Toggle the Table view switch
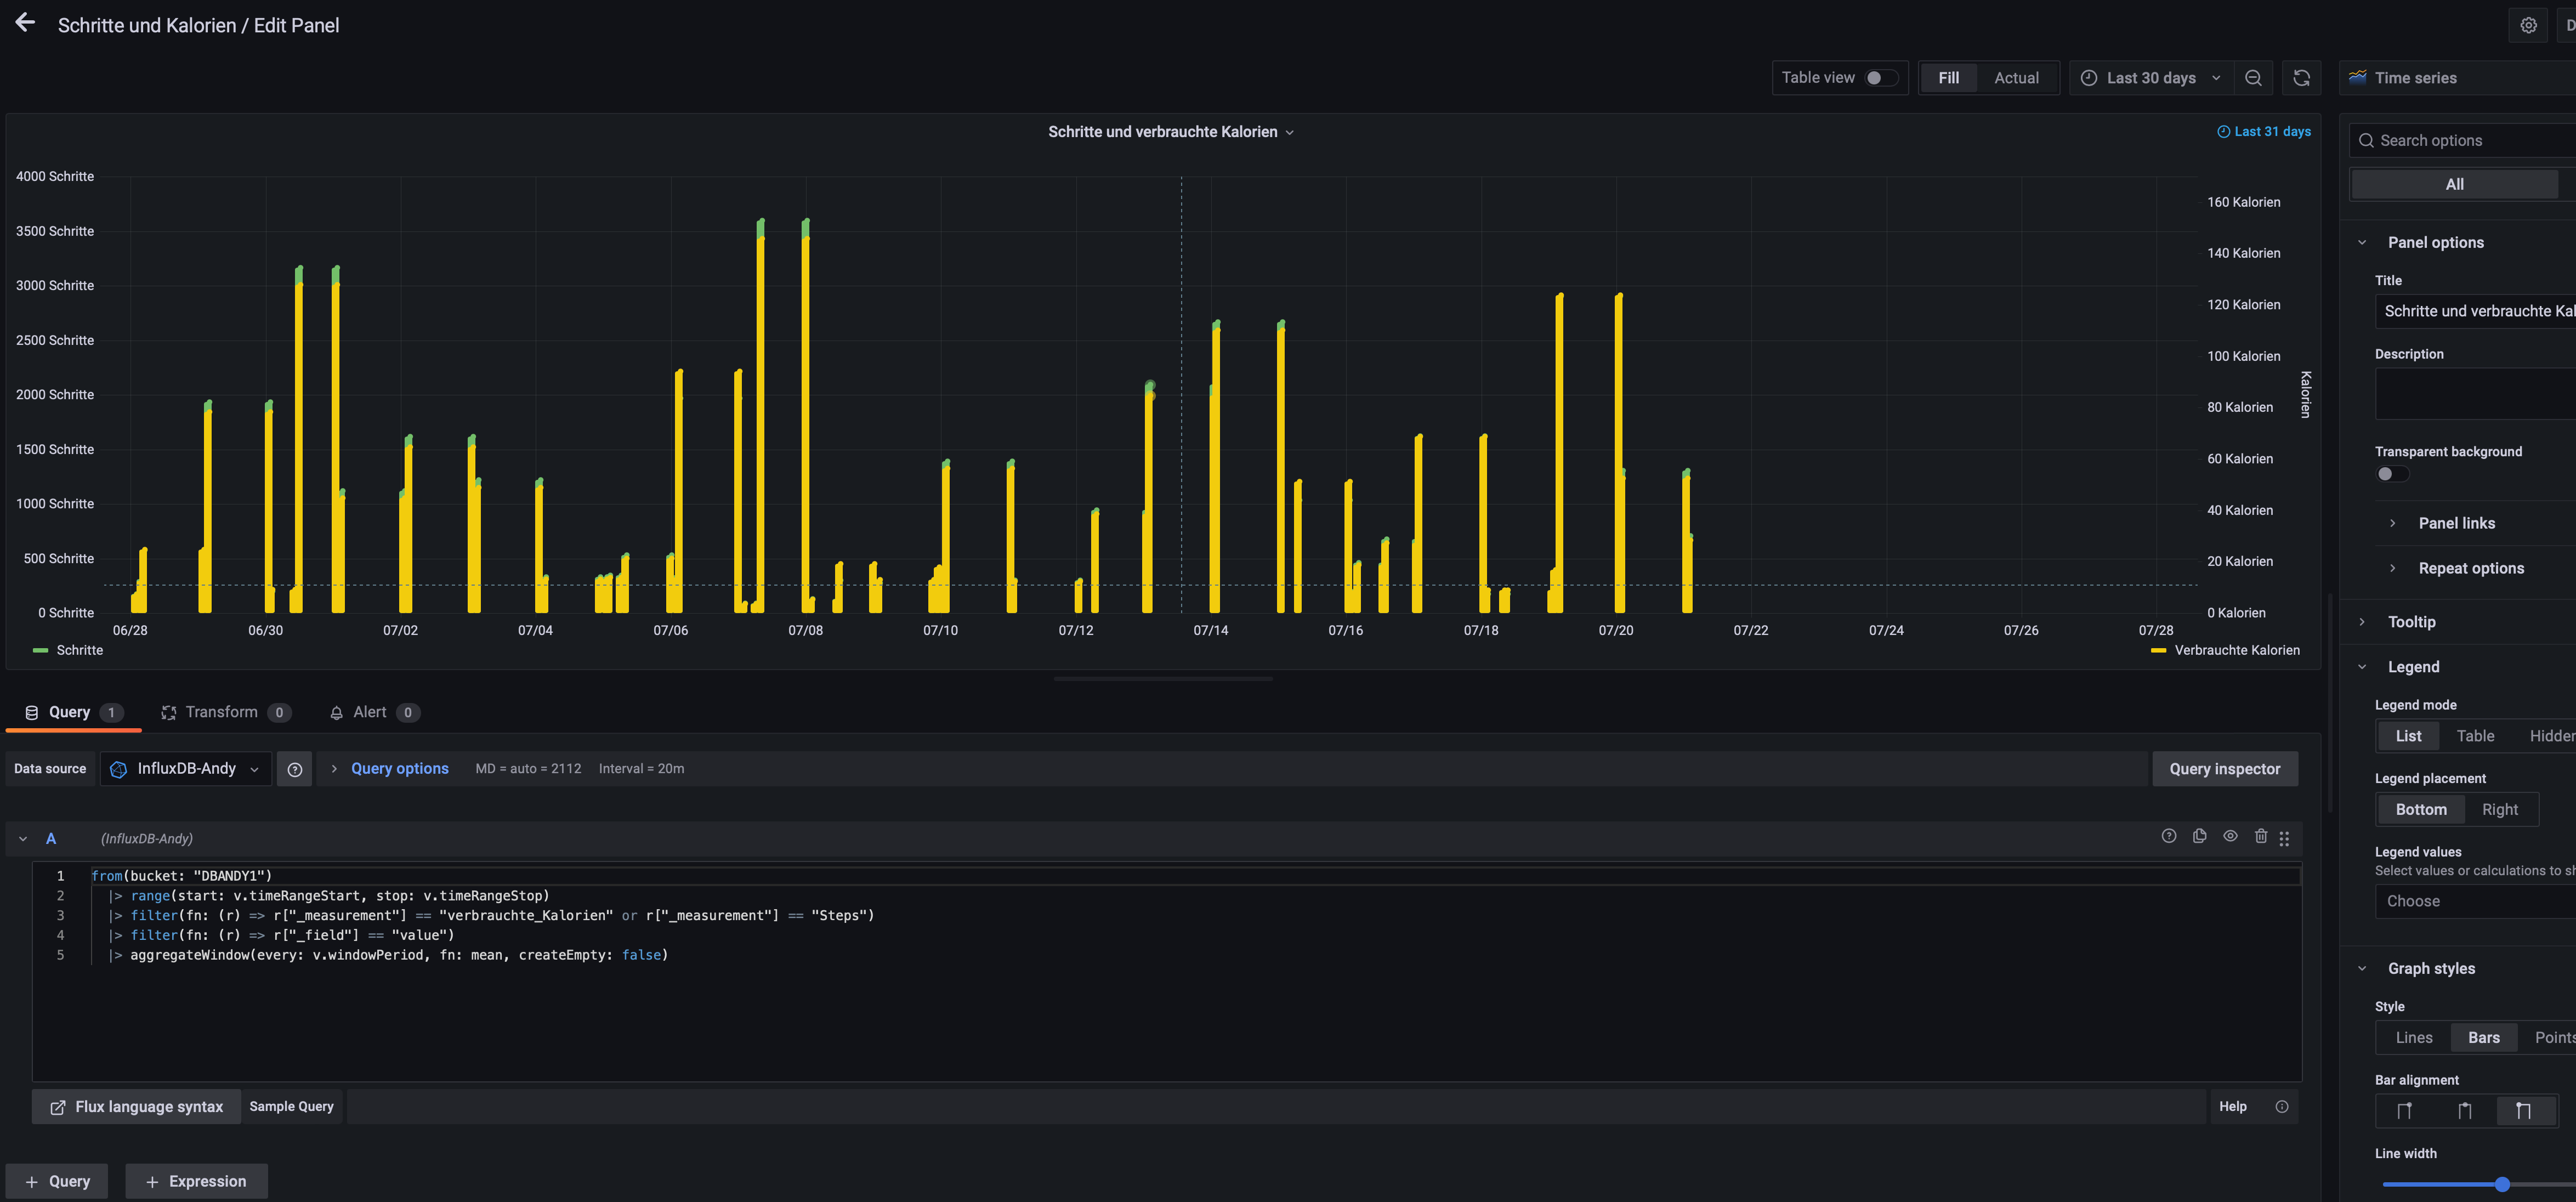Screen dimensions: 2576x1202 pos(1880,78)
